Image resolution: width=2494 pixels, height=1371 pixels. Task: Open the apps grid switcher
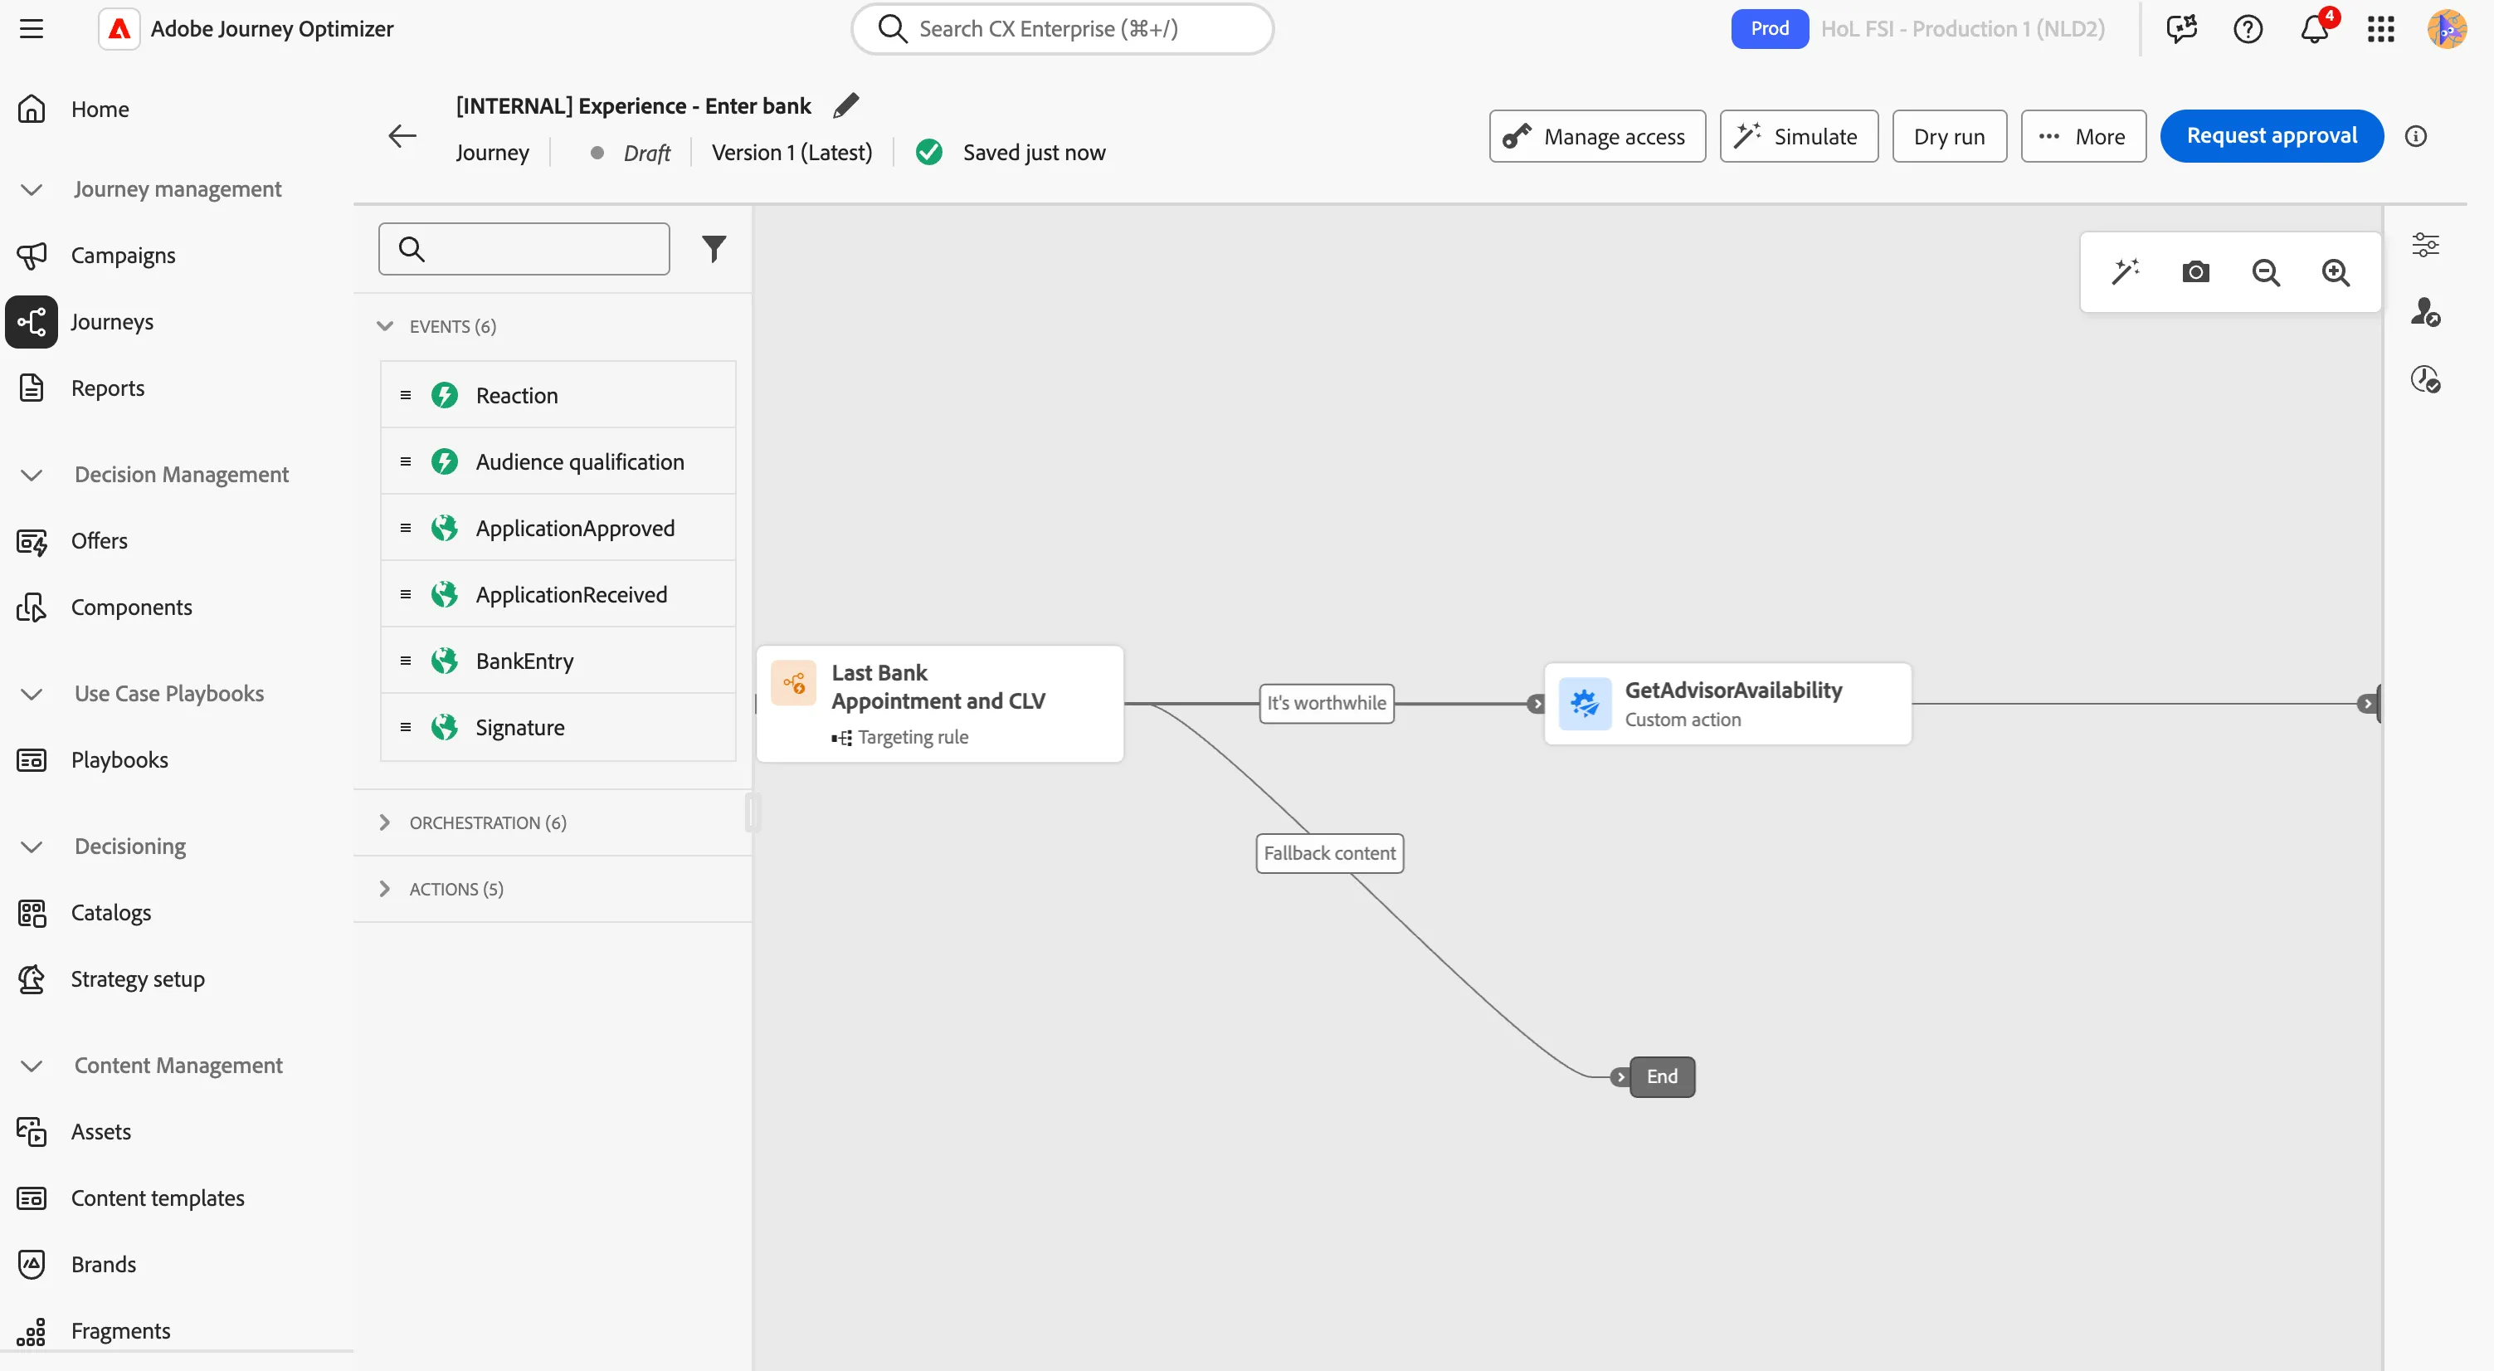(2380, 29)
